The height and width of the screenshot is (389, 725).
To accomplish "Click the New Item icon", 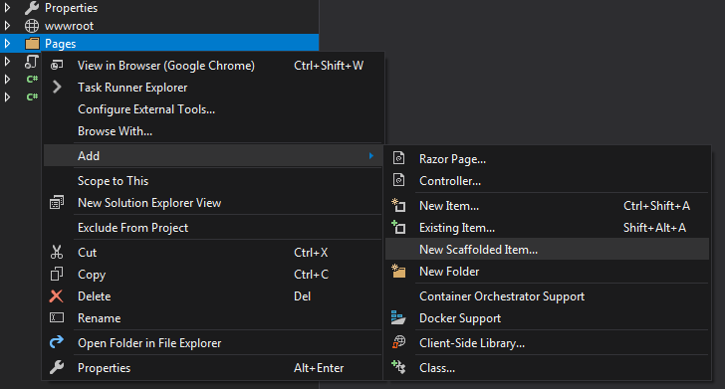I will pyautogui.click(x=398, y=205).
